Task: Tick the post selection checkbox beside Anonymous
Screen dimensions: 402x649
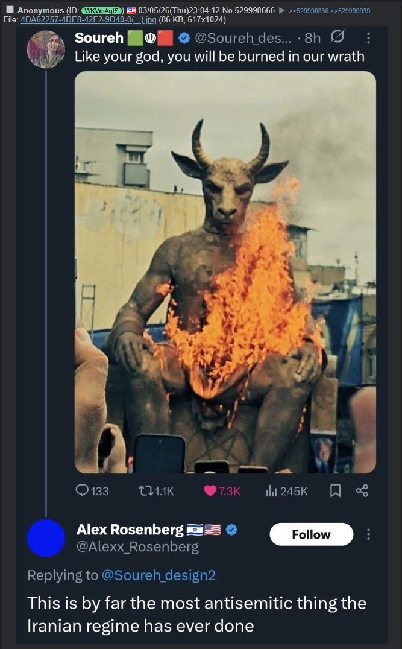Action: coord(10,10)
